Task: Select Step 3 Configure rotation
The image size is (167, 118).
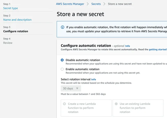Action: [x=15, y=31]
